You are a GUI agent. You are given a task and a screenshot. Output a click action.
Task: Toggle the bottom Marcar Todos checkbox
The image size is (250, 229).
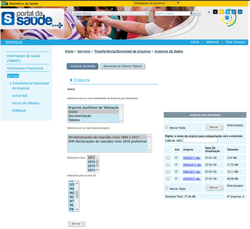coord(167,188)
